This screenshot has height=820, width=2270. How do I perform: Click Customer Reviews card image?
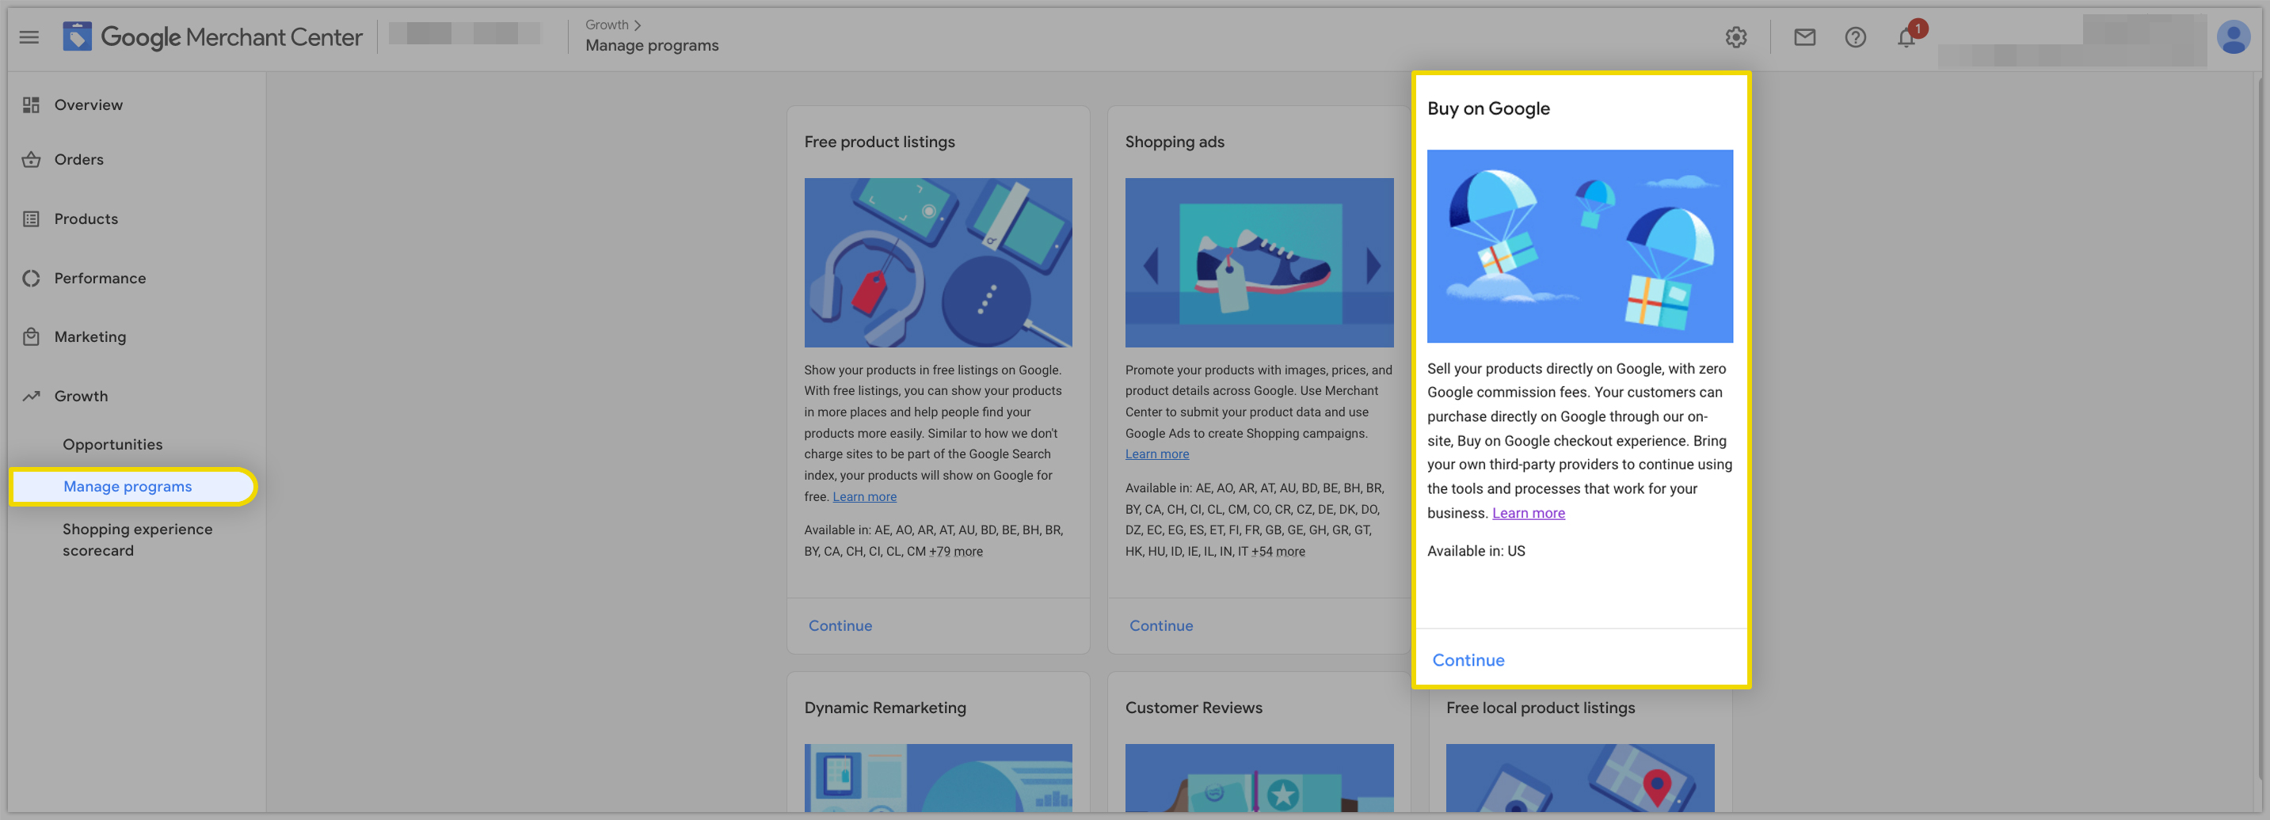pos(1259,778)
